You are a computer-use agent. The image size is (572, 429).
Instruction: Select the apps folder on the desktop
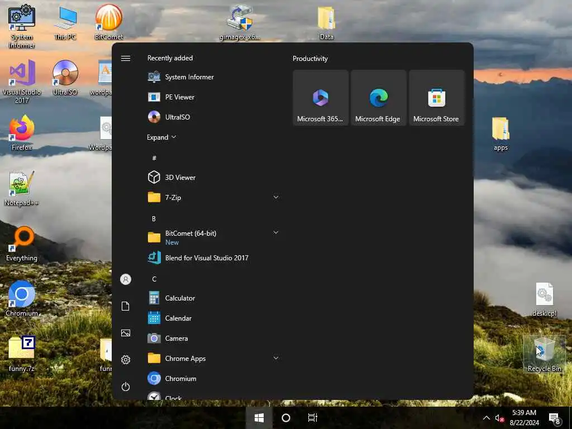(500, 134)
